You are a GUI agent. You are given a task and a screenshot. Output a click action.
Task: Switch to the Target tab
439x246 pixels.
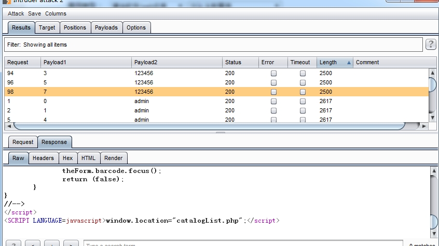(47, 27)
